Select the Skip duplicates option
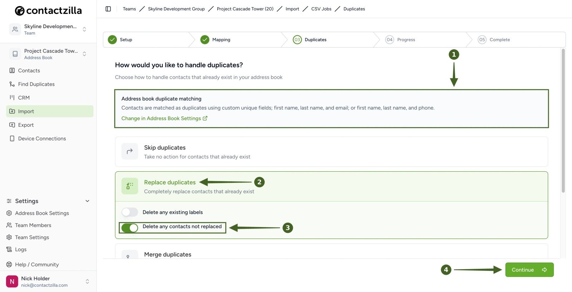The image size is (572, 292). point(331,152)
